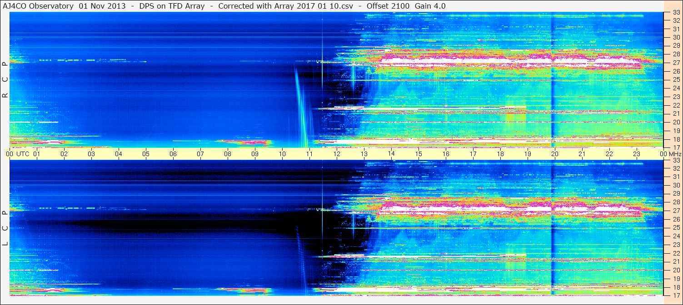
Task: Select the 03 hour mark on time axis
Action: pos(91,154)
